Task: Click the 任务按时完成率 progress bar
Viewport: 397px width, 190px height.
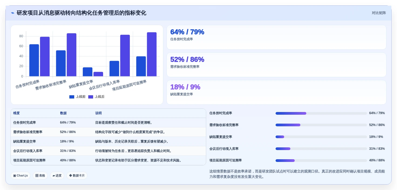Action: (321, 113)
